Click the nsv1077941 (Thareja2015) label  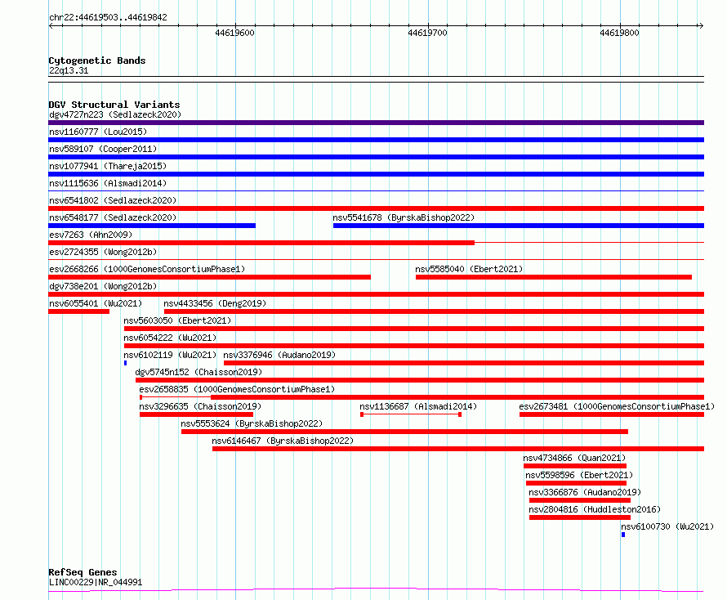click(x=108, y=166)
